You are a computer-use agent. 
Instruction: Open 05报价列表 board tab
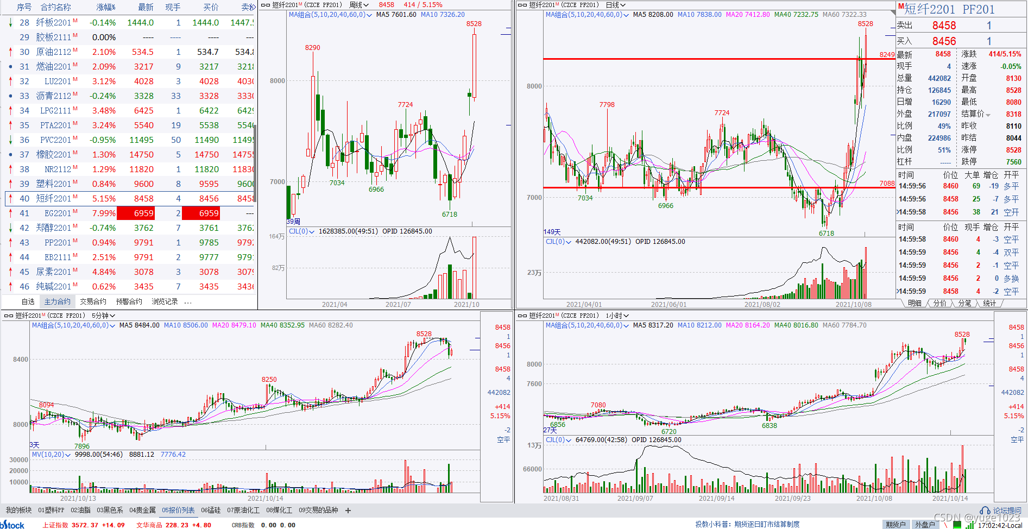pos(178,511)
